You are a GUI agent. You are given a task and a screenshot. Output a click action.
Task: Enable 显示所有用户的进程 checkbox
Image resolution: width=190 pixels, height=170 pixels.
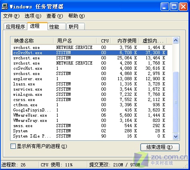click(x=13, y=146)
